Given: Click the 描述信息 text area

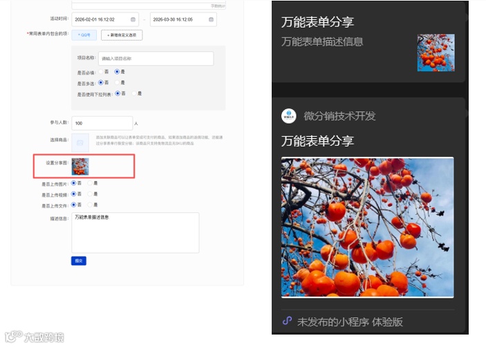Looking at the screenshot, I should point(135,233).
